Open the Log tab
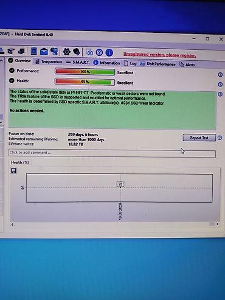The height and width of the screenshot is (300, 225). pyautogui.click(x=130, y=63)
